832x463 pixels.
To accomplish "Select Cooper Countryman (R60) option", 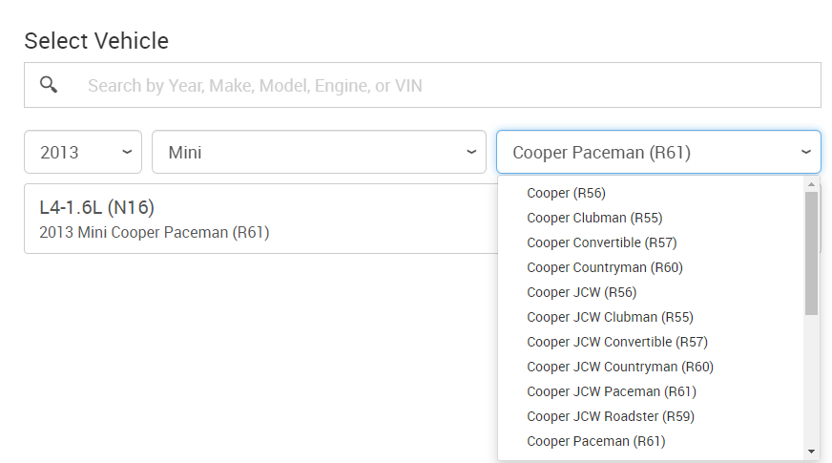I will 604,267.
